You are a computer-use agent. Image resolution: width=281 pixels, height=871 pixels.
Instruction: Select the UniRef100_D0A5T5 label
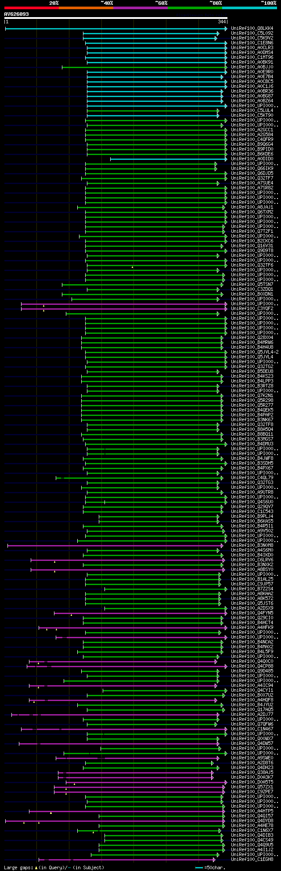click(252, 782)
